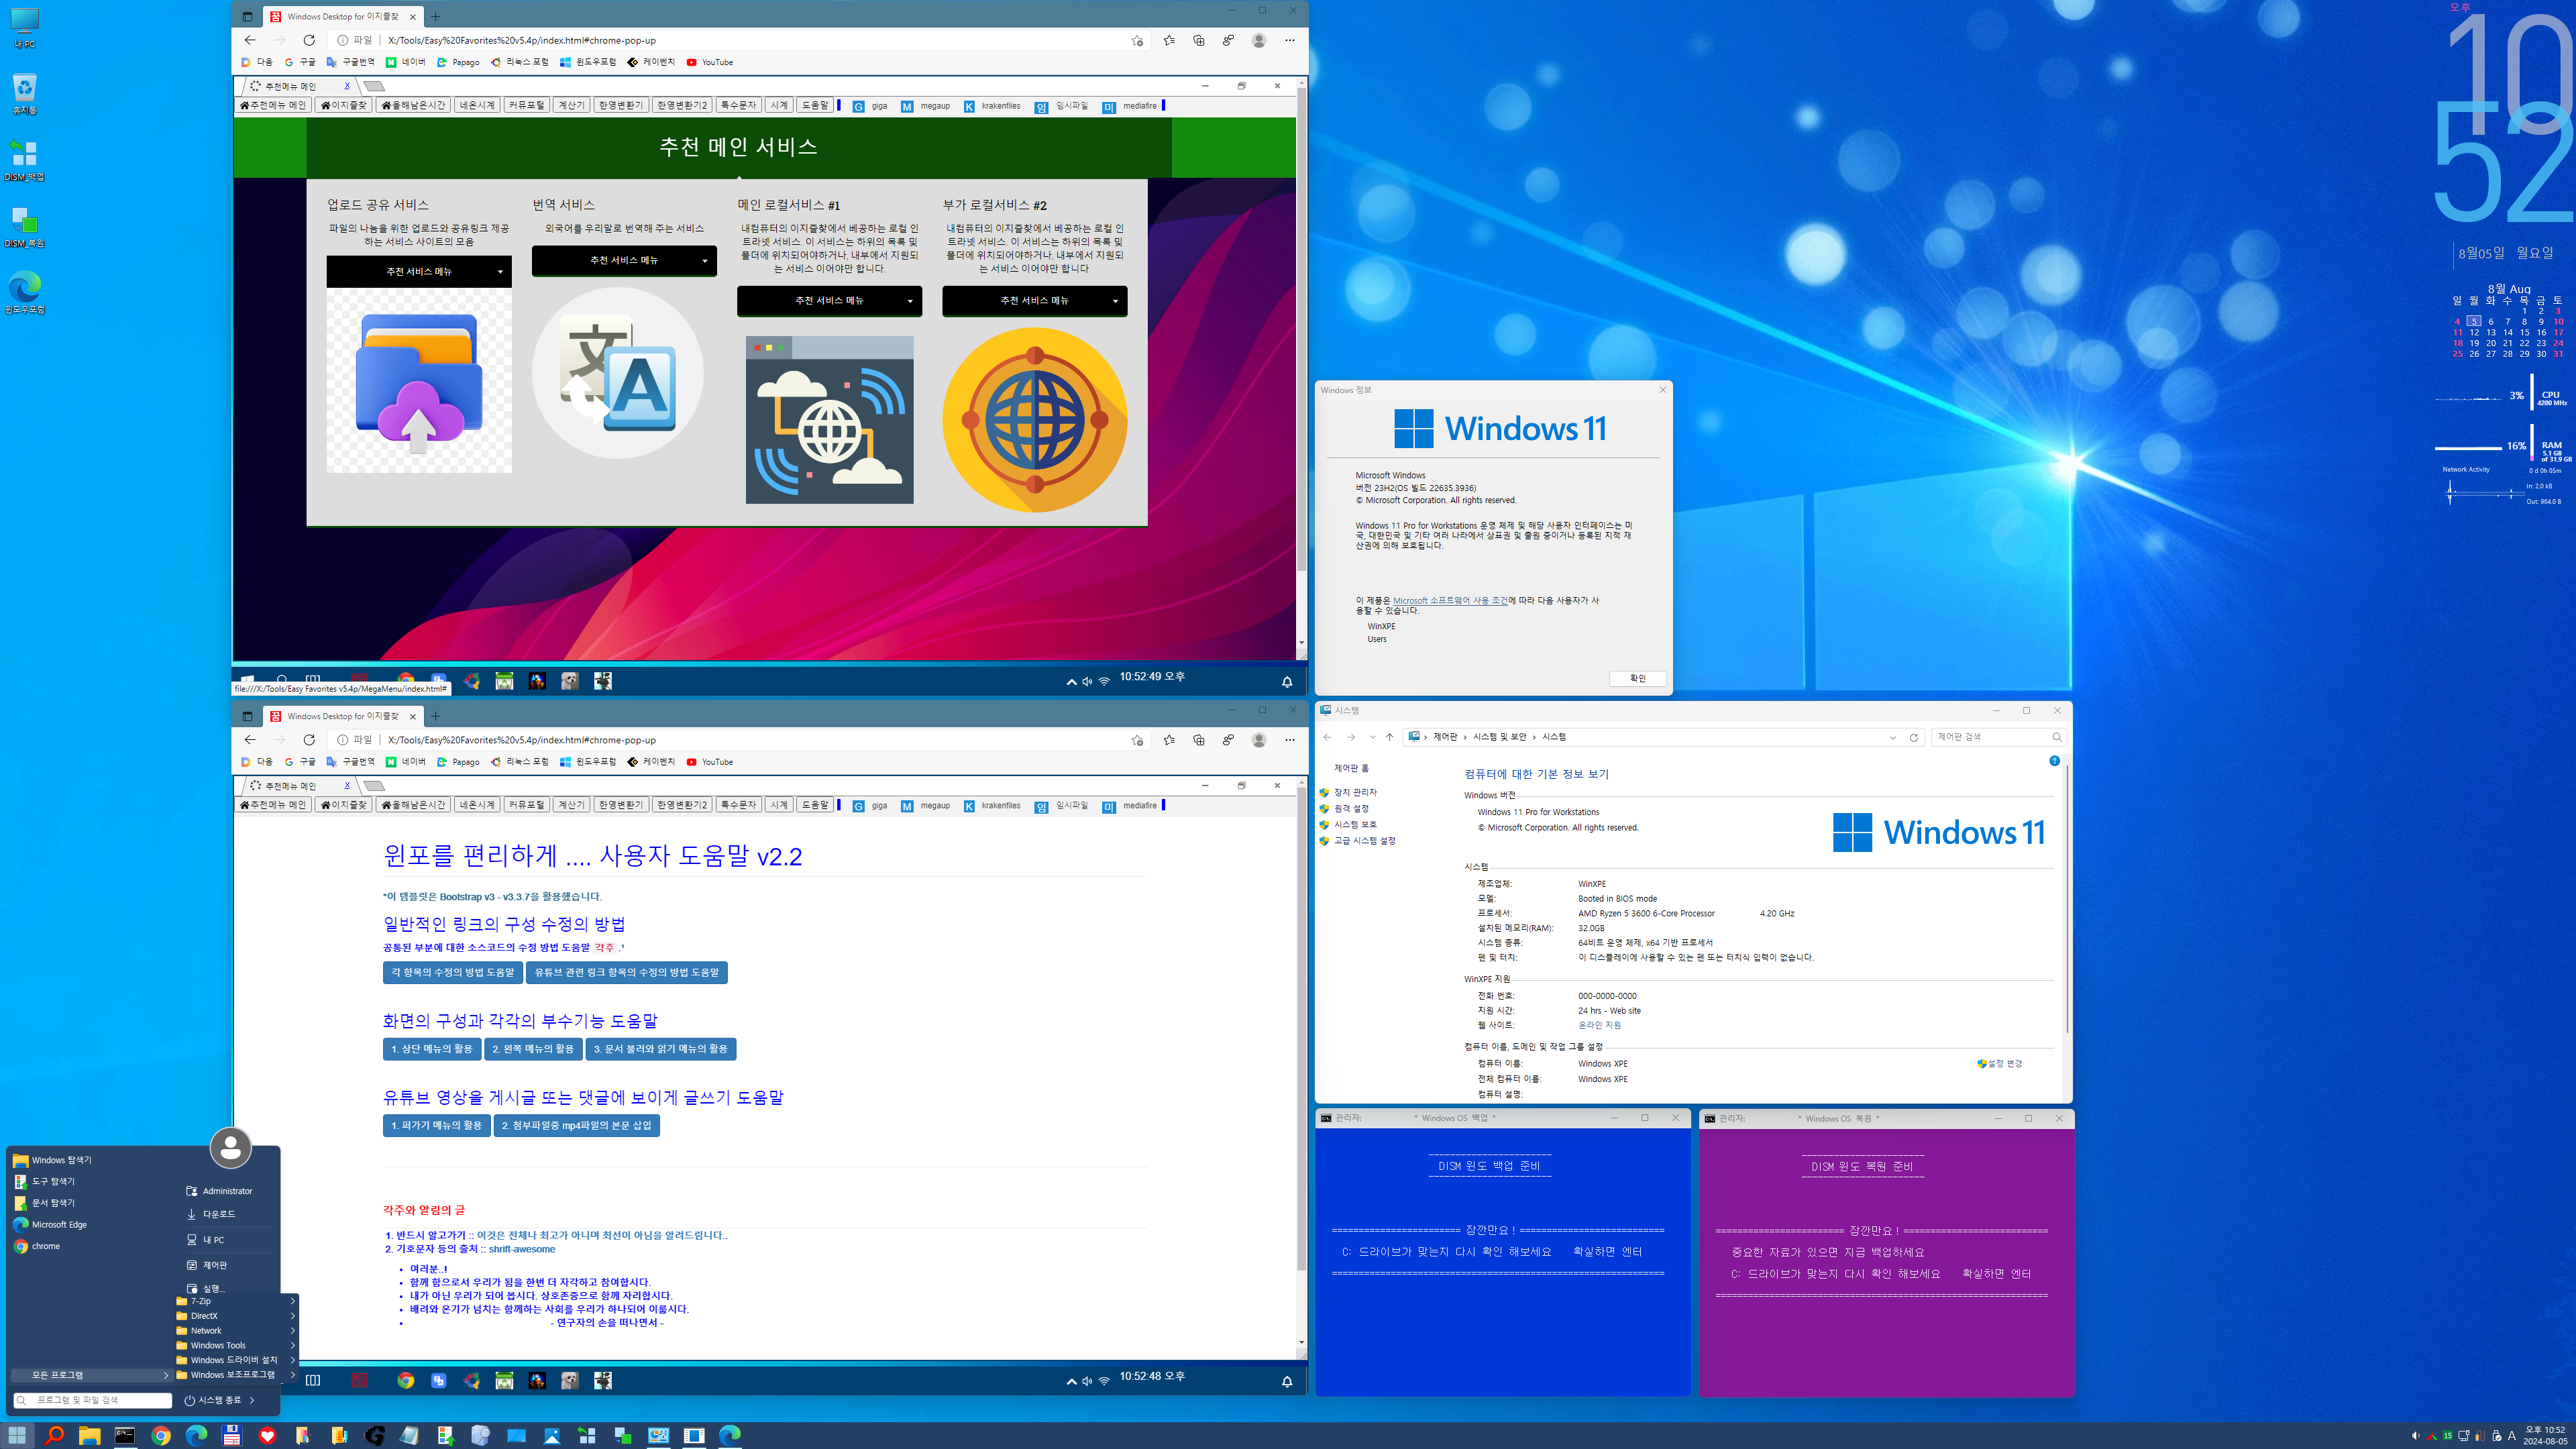Open 도구 탐색기 in the Start menu
The height and width of the screenshot is (1449, 2576).
[x=44, y=1181]
